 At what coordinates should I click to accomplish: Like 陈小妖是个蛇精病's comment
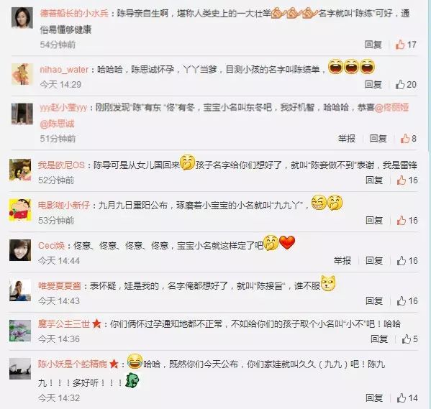[407, 397]
